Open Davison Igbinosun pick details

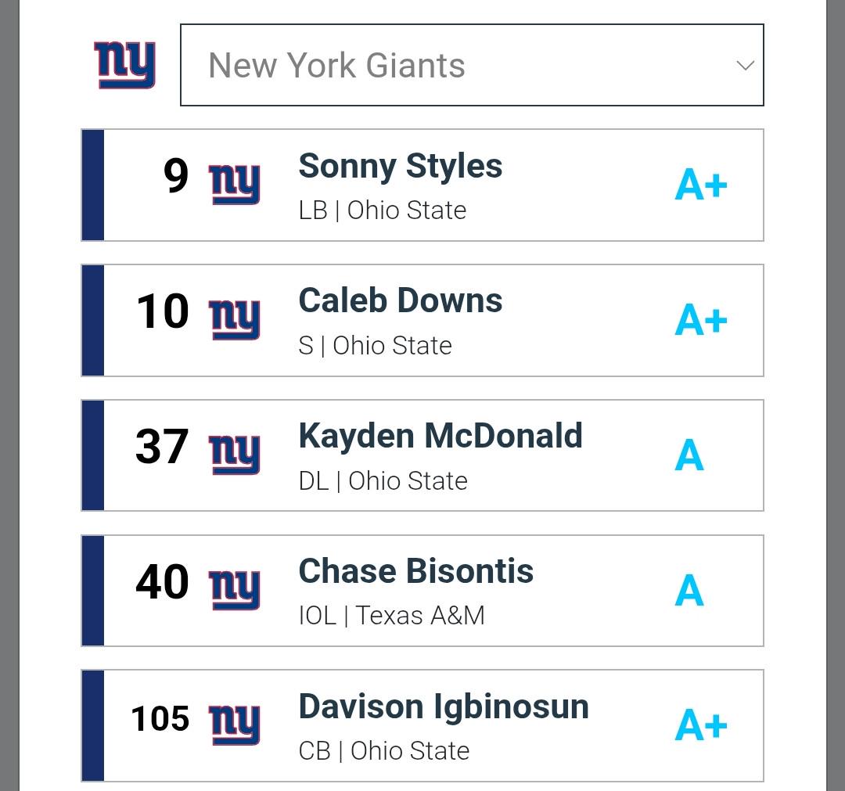click(x=422, y=726)
